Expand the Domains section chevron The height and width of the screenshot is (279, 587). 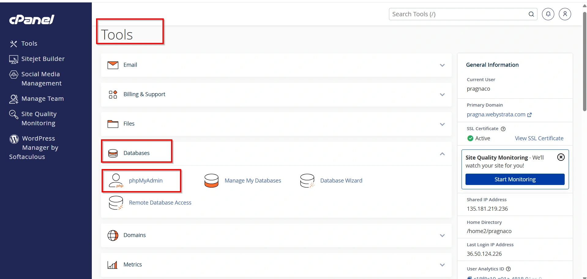click(442, 236)
